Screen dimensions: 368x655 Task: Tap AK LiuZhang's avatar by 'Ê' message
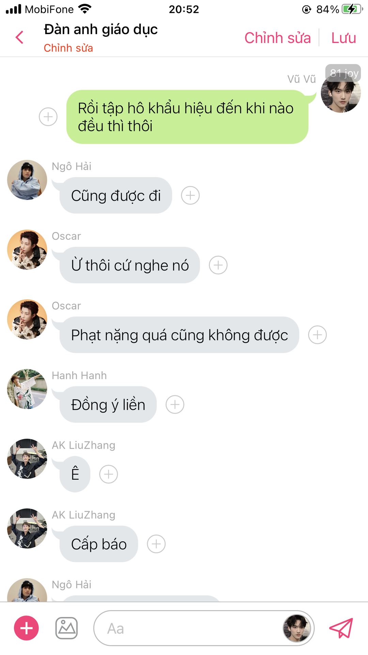point(27,458)
